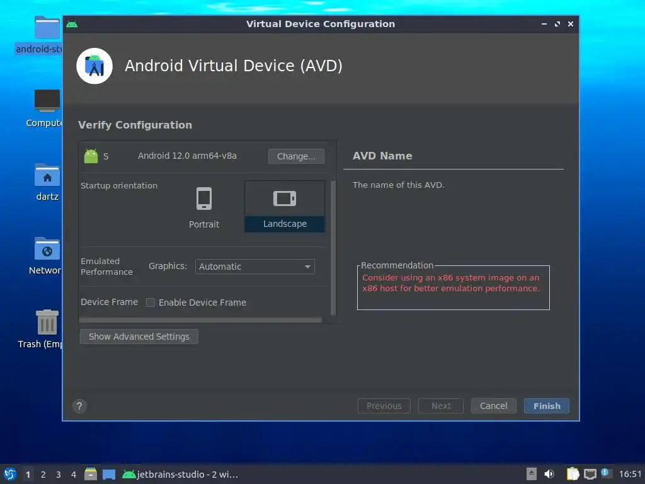Click Show Advanced Settings button

pyautogui.click(x=139, y=337)
